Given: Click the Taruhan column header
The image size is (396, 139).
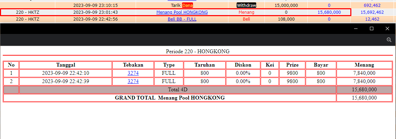Looking at the screenshot, I should [205, 65].
